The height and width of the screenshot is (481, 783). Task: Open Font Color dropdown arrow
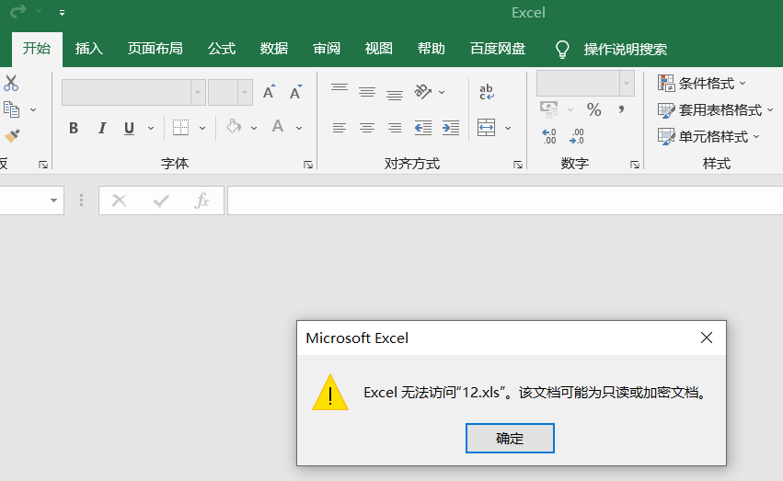299,128
